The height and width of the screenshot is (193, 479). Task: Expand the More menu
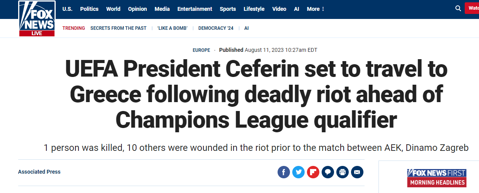(315, 9)
